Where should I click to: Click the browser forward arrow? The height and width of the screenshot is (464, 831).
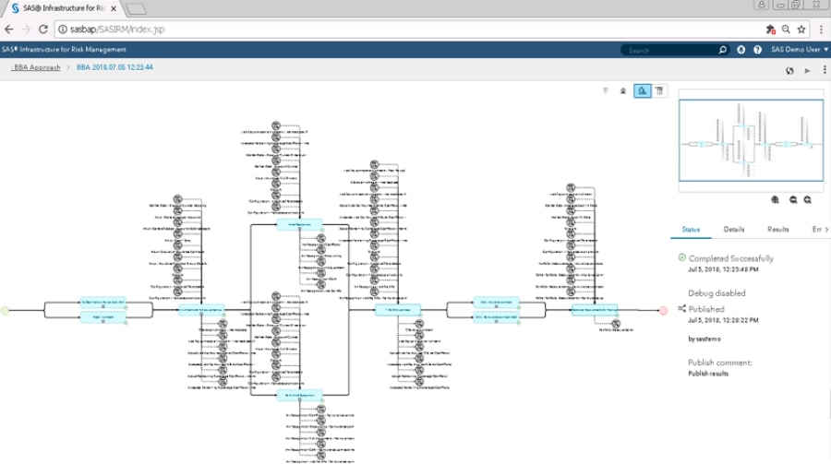click(x=26, y=30)
